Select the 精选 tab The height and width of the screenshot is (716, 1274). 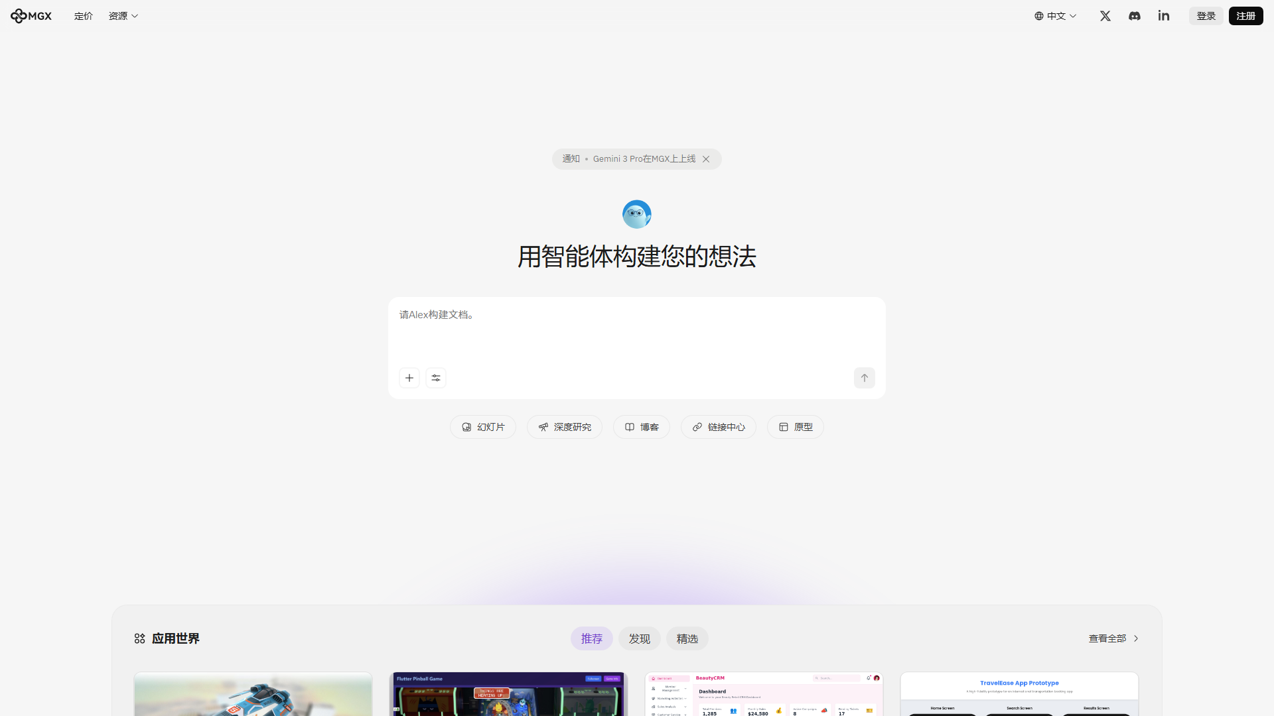click(687, 638)
